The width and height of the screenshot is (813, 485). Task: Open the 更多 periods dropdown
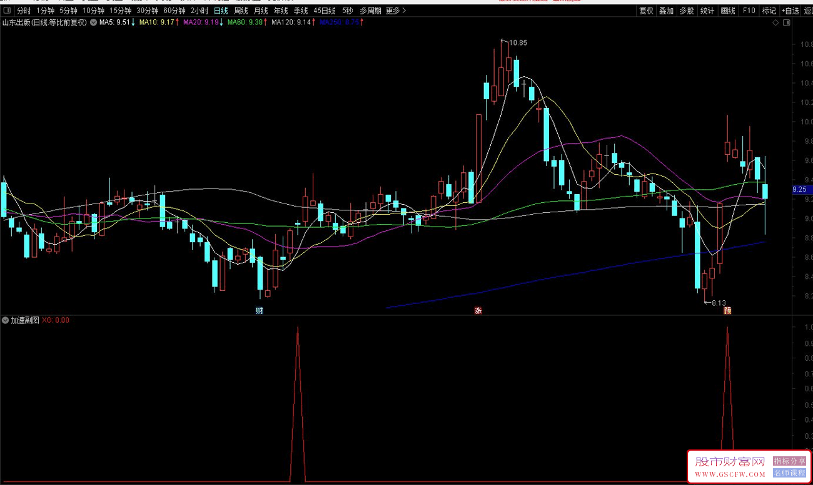pos(395,11)
